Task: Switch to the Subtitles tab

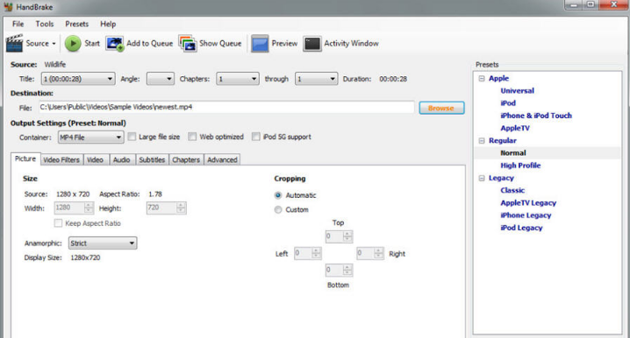Action: pos(153,159)
